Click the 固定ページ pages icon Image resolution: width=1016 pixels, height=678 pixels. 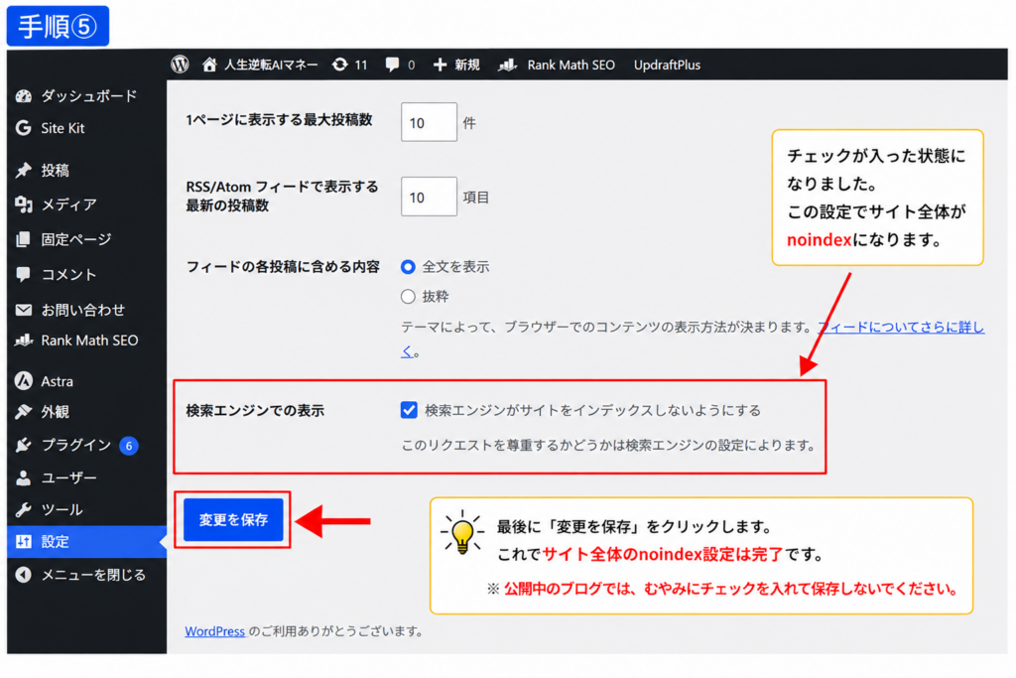point(24,239)
